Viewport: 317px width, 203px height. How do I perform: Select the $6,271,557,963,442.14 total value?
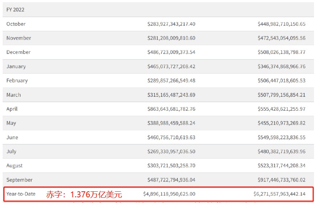[279, 194]
